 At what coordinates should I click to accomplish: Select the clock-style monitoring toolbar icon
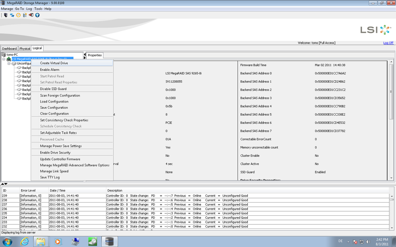pos(18,15)
